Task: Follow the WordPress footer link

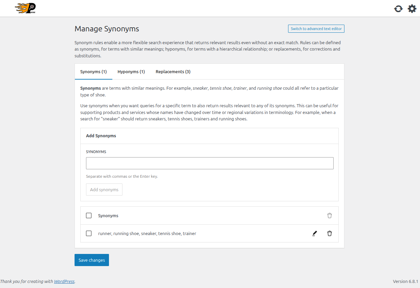Action: point(64,281)
